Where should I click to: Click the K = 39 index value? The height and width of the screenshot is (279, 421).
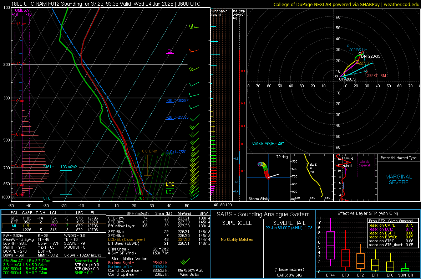pos(43,236)
